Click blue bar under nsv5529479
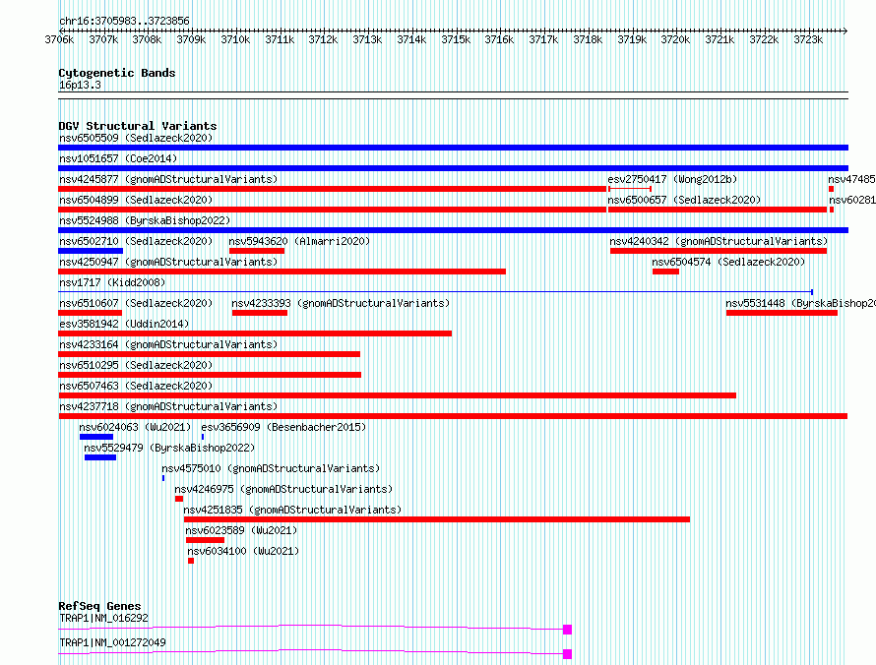Image resolution: width=876 pixels, height=665 pixels. pos(100,457)
